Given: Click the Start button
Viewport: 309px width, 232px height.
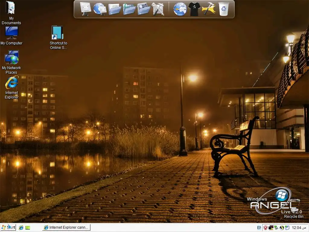Looking at the screenshot, I should pyautogui.click(x=8, y=227).
